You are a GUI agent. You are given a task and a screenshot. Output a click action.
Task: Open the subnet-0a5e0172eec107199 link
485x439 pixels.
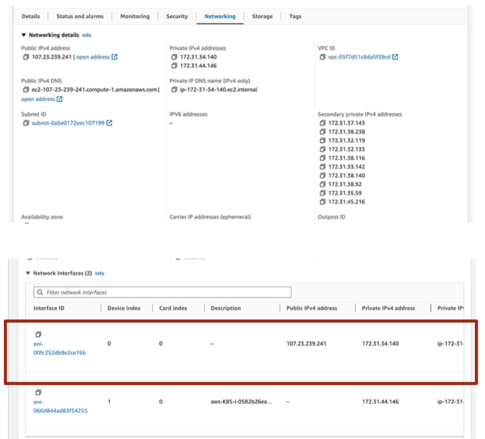(x=67, y=123)
